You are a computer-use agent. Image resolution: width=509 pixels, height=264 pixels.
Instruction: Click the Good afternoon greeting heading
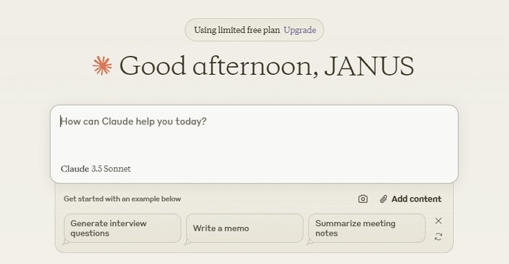(267, 66)
